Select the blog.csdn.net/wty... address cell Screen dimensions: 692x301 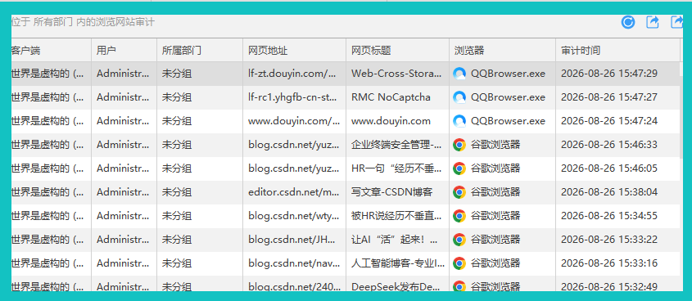coord(294,217)
